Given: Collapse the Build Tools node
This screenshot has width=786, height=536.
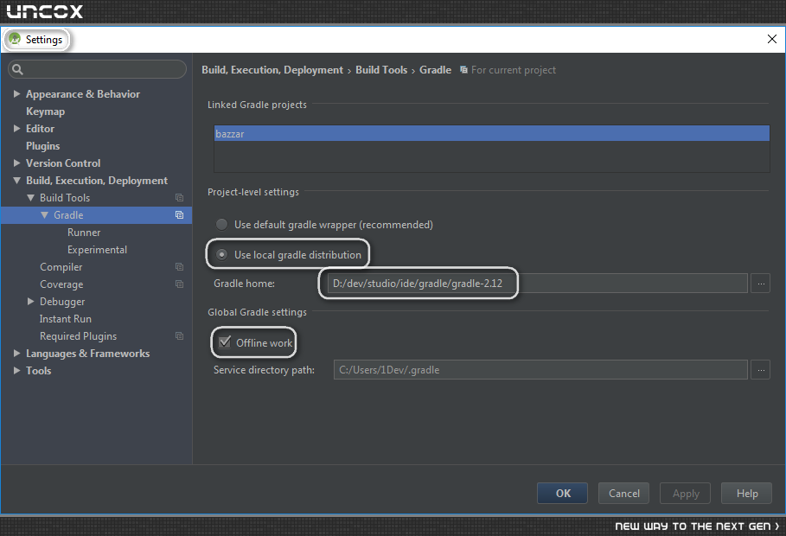Looking at the screenshot, I should coord(30,198).
